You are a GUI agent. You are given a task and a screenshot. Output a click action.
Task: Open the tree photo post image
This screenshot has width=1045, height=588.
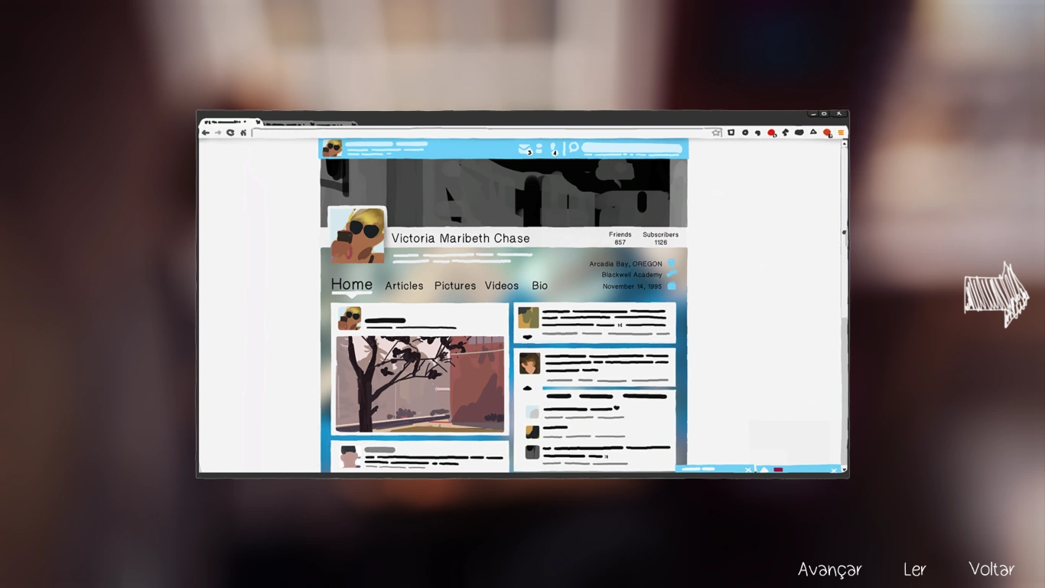tap(420, 384)
